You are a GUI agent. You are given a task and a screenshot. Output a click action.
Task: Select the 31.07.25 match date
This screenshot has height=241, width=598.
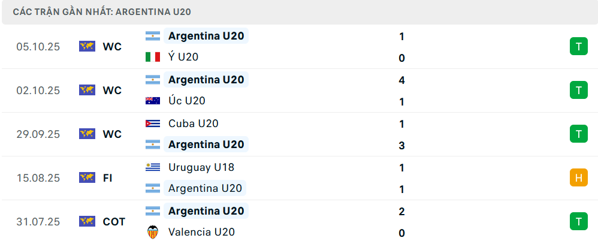point(38,221)
